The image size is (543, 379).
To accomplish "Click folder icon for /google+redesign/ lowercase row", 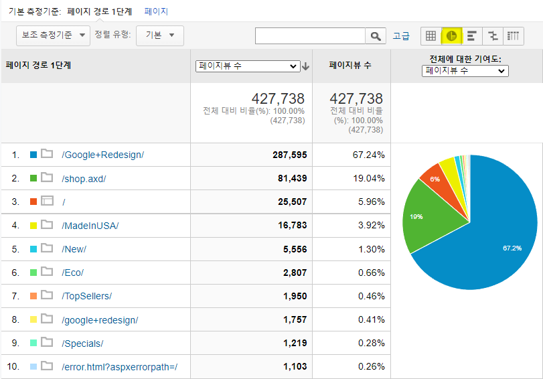I will pos(47,319).
